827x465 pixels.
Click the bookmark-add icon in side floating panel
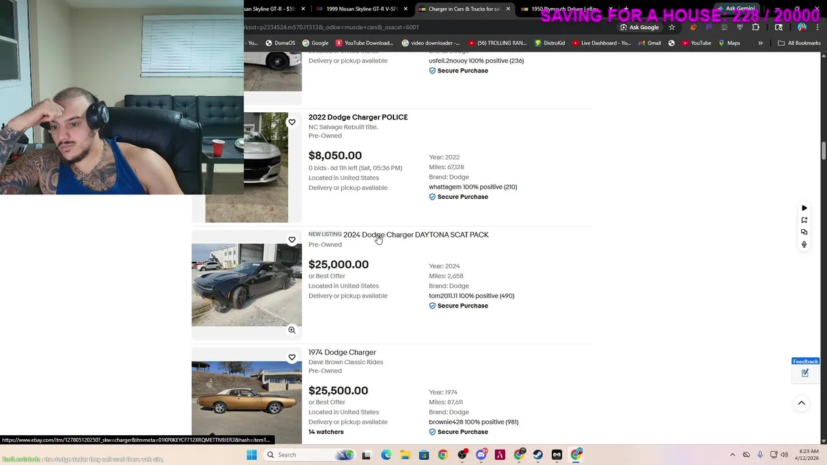[x=804, y=220]
